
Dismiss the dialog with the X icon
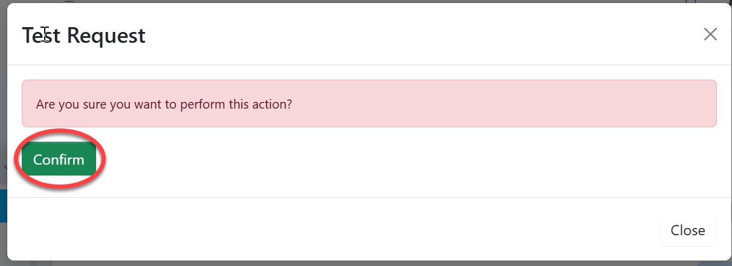click(710, 34)
